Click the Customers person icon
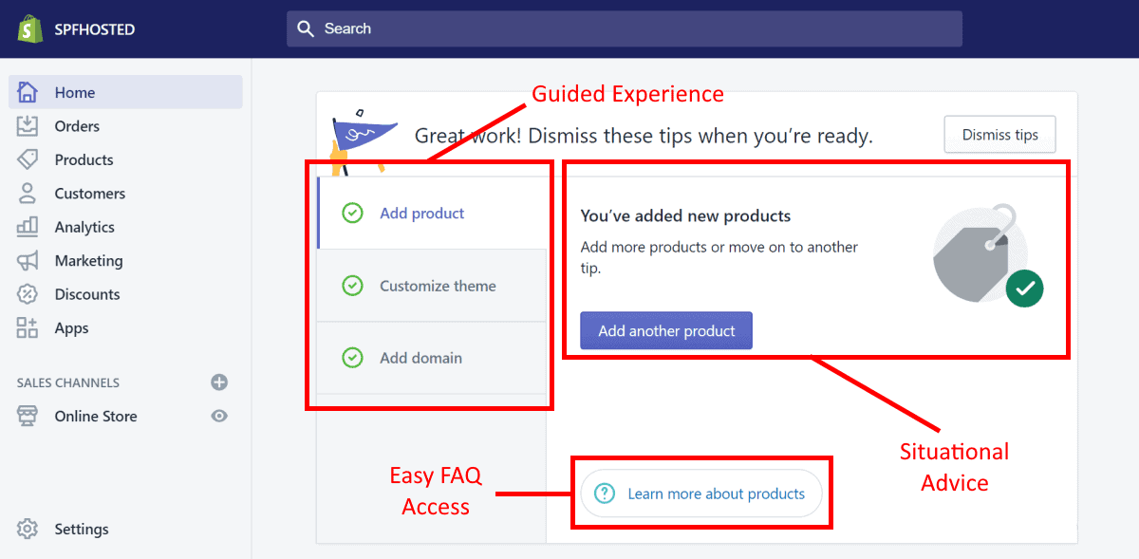Image resolution: width=1139 pixels, height=559 pixels. [x=28, y=194]
